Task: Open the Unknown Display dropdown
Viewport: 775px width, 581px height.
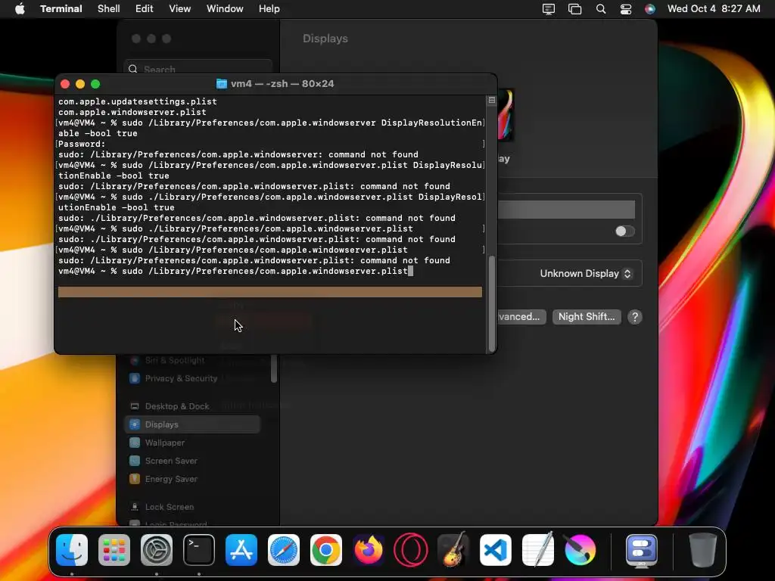Action: [x=586, y=274]
